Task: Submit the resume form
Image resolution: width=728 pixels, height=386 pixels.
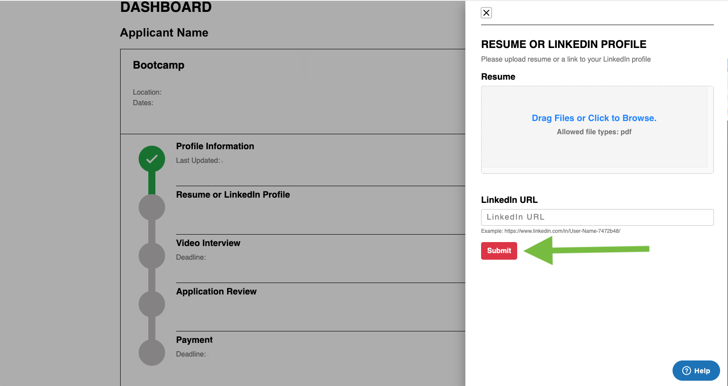Action: click(x=499, y=250)
